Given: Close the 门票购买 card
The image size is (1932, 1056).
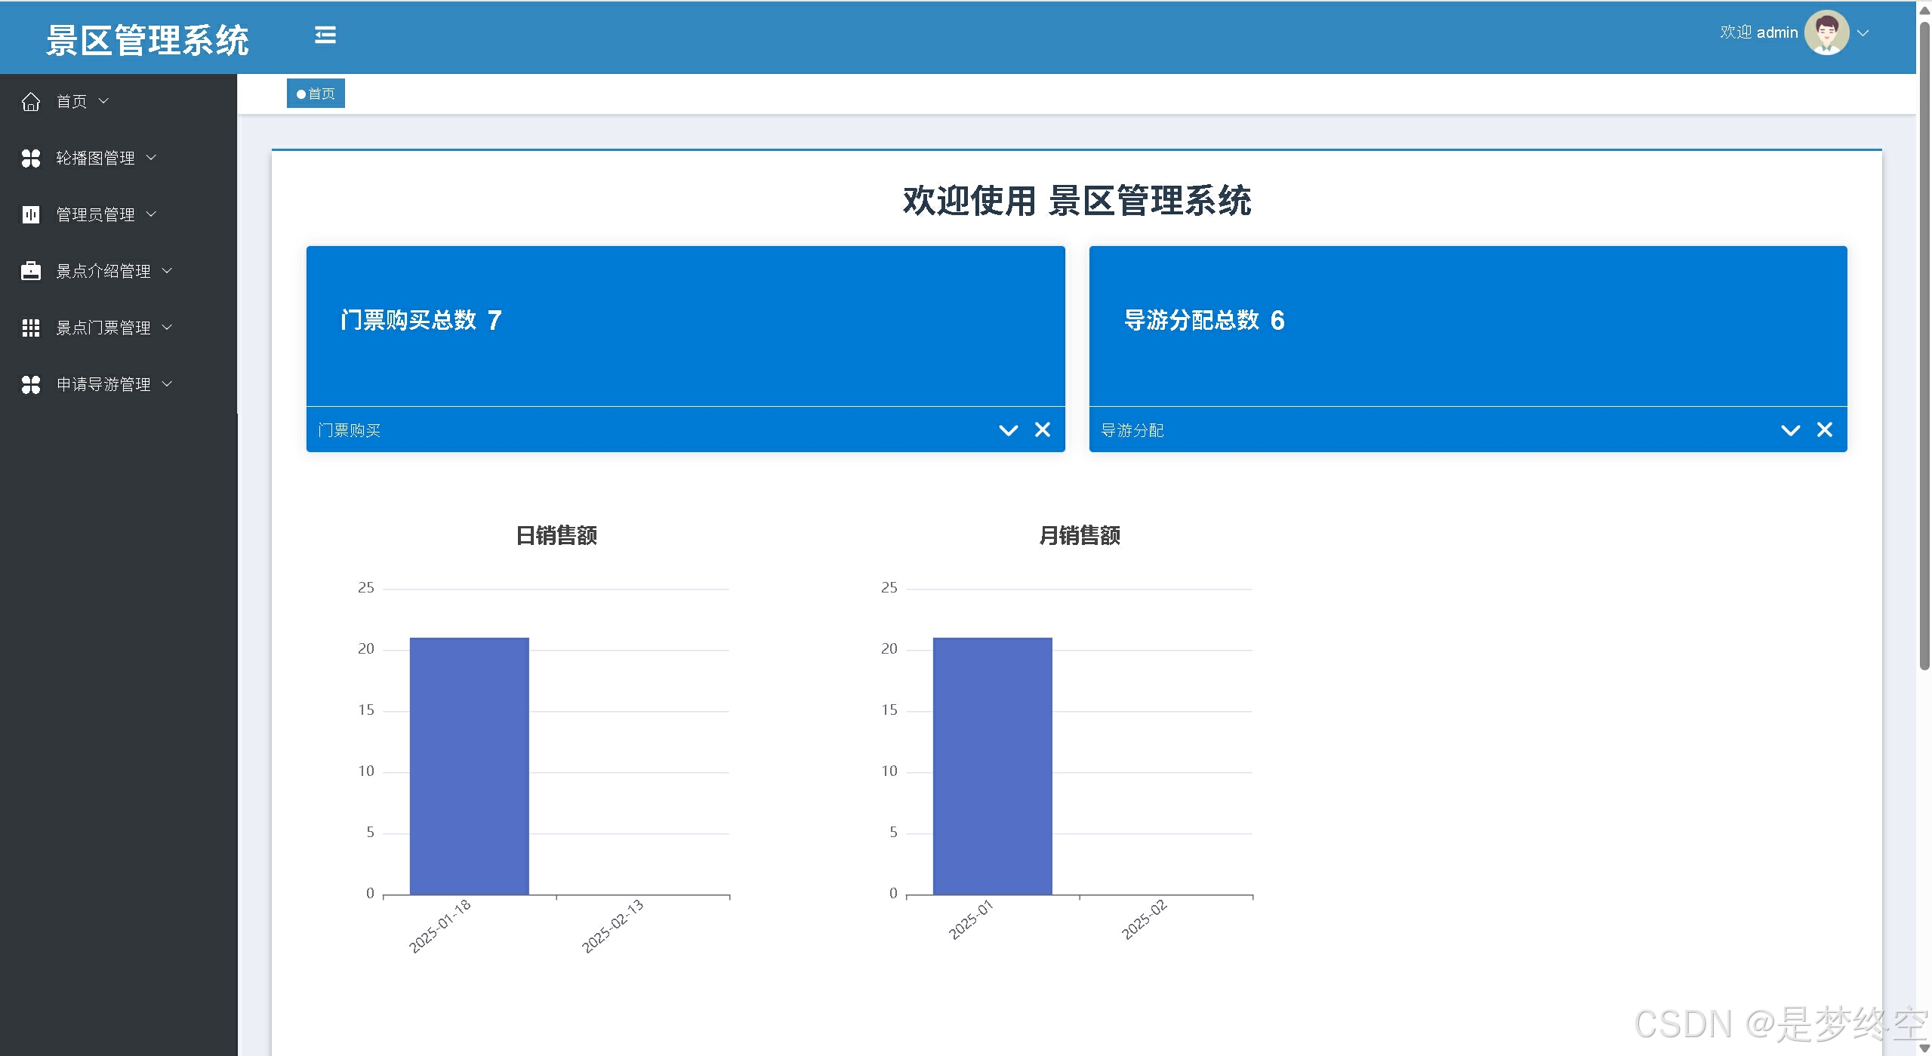Looking at the screenshot, I should coord(1043,429).
